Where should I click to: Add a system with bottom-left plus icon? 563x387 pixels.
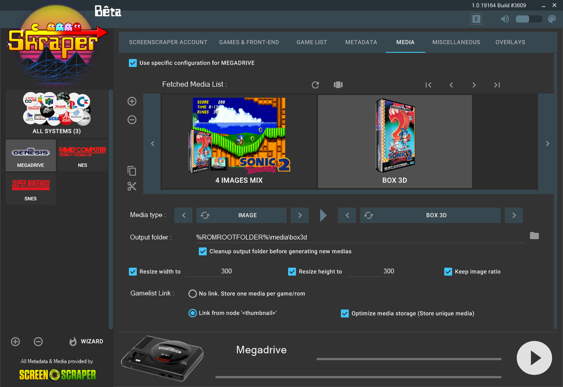(x=15, y=341)
